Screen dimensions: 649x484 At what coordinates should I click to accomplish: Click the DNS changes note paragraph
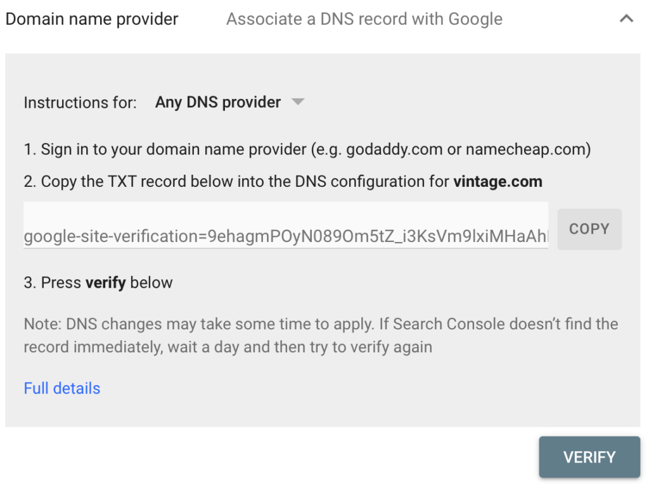[254, 324]
